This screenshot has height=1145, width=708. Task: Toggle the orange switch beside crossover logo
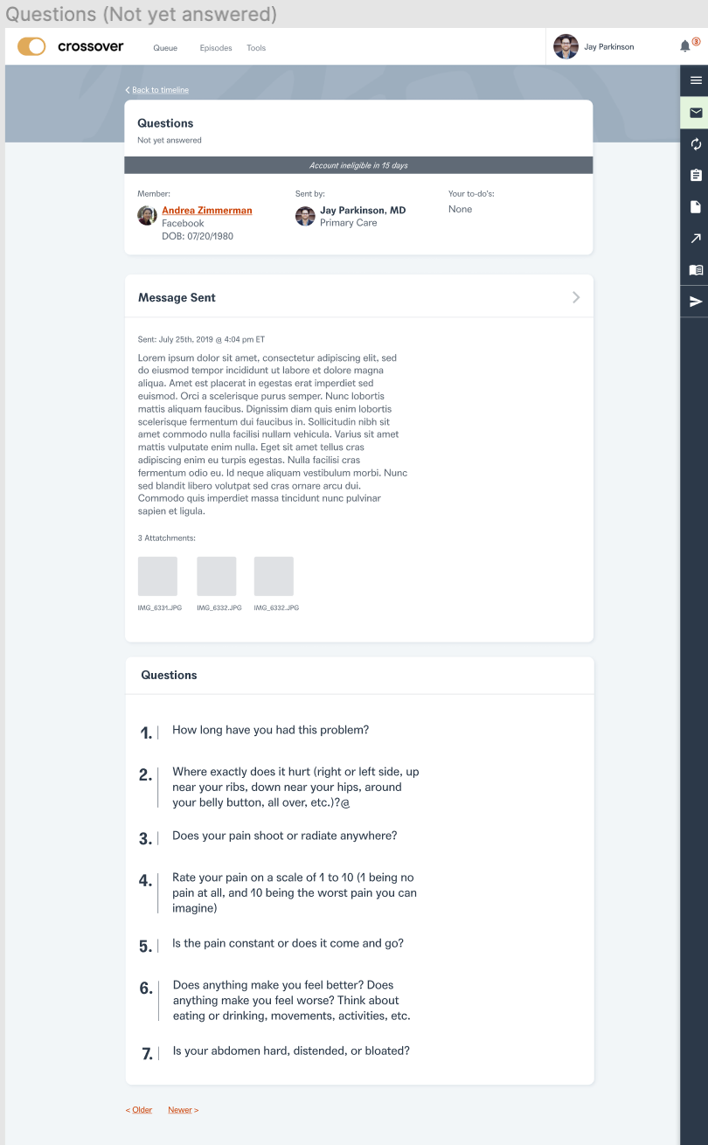click(31, 46)
